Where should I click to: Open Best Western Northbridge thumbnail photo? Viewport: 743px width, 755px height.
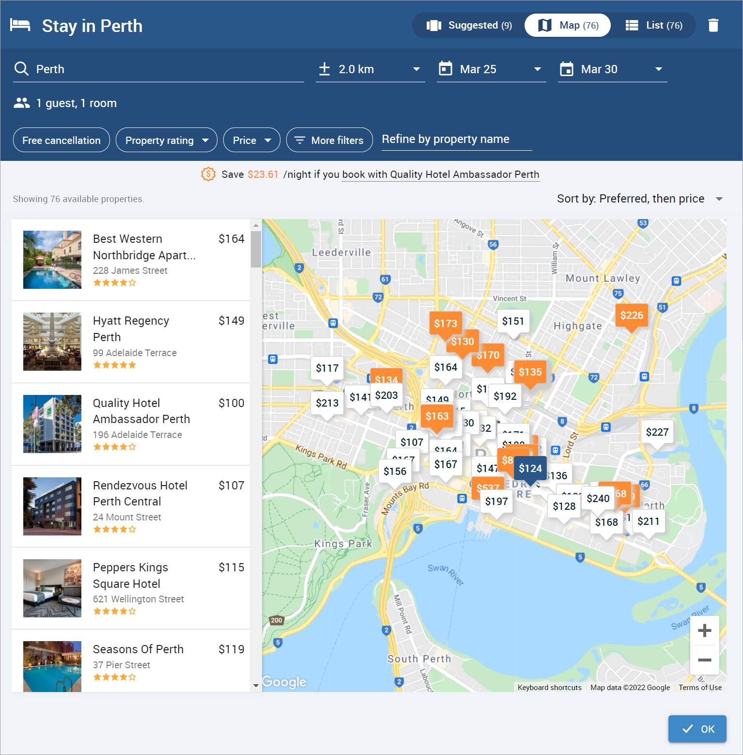[x=52, y=260]
